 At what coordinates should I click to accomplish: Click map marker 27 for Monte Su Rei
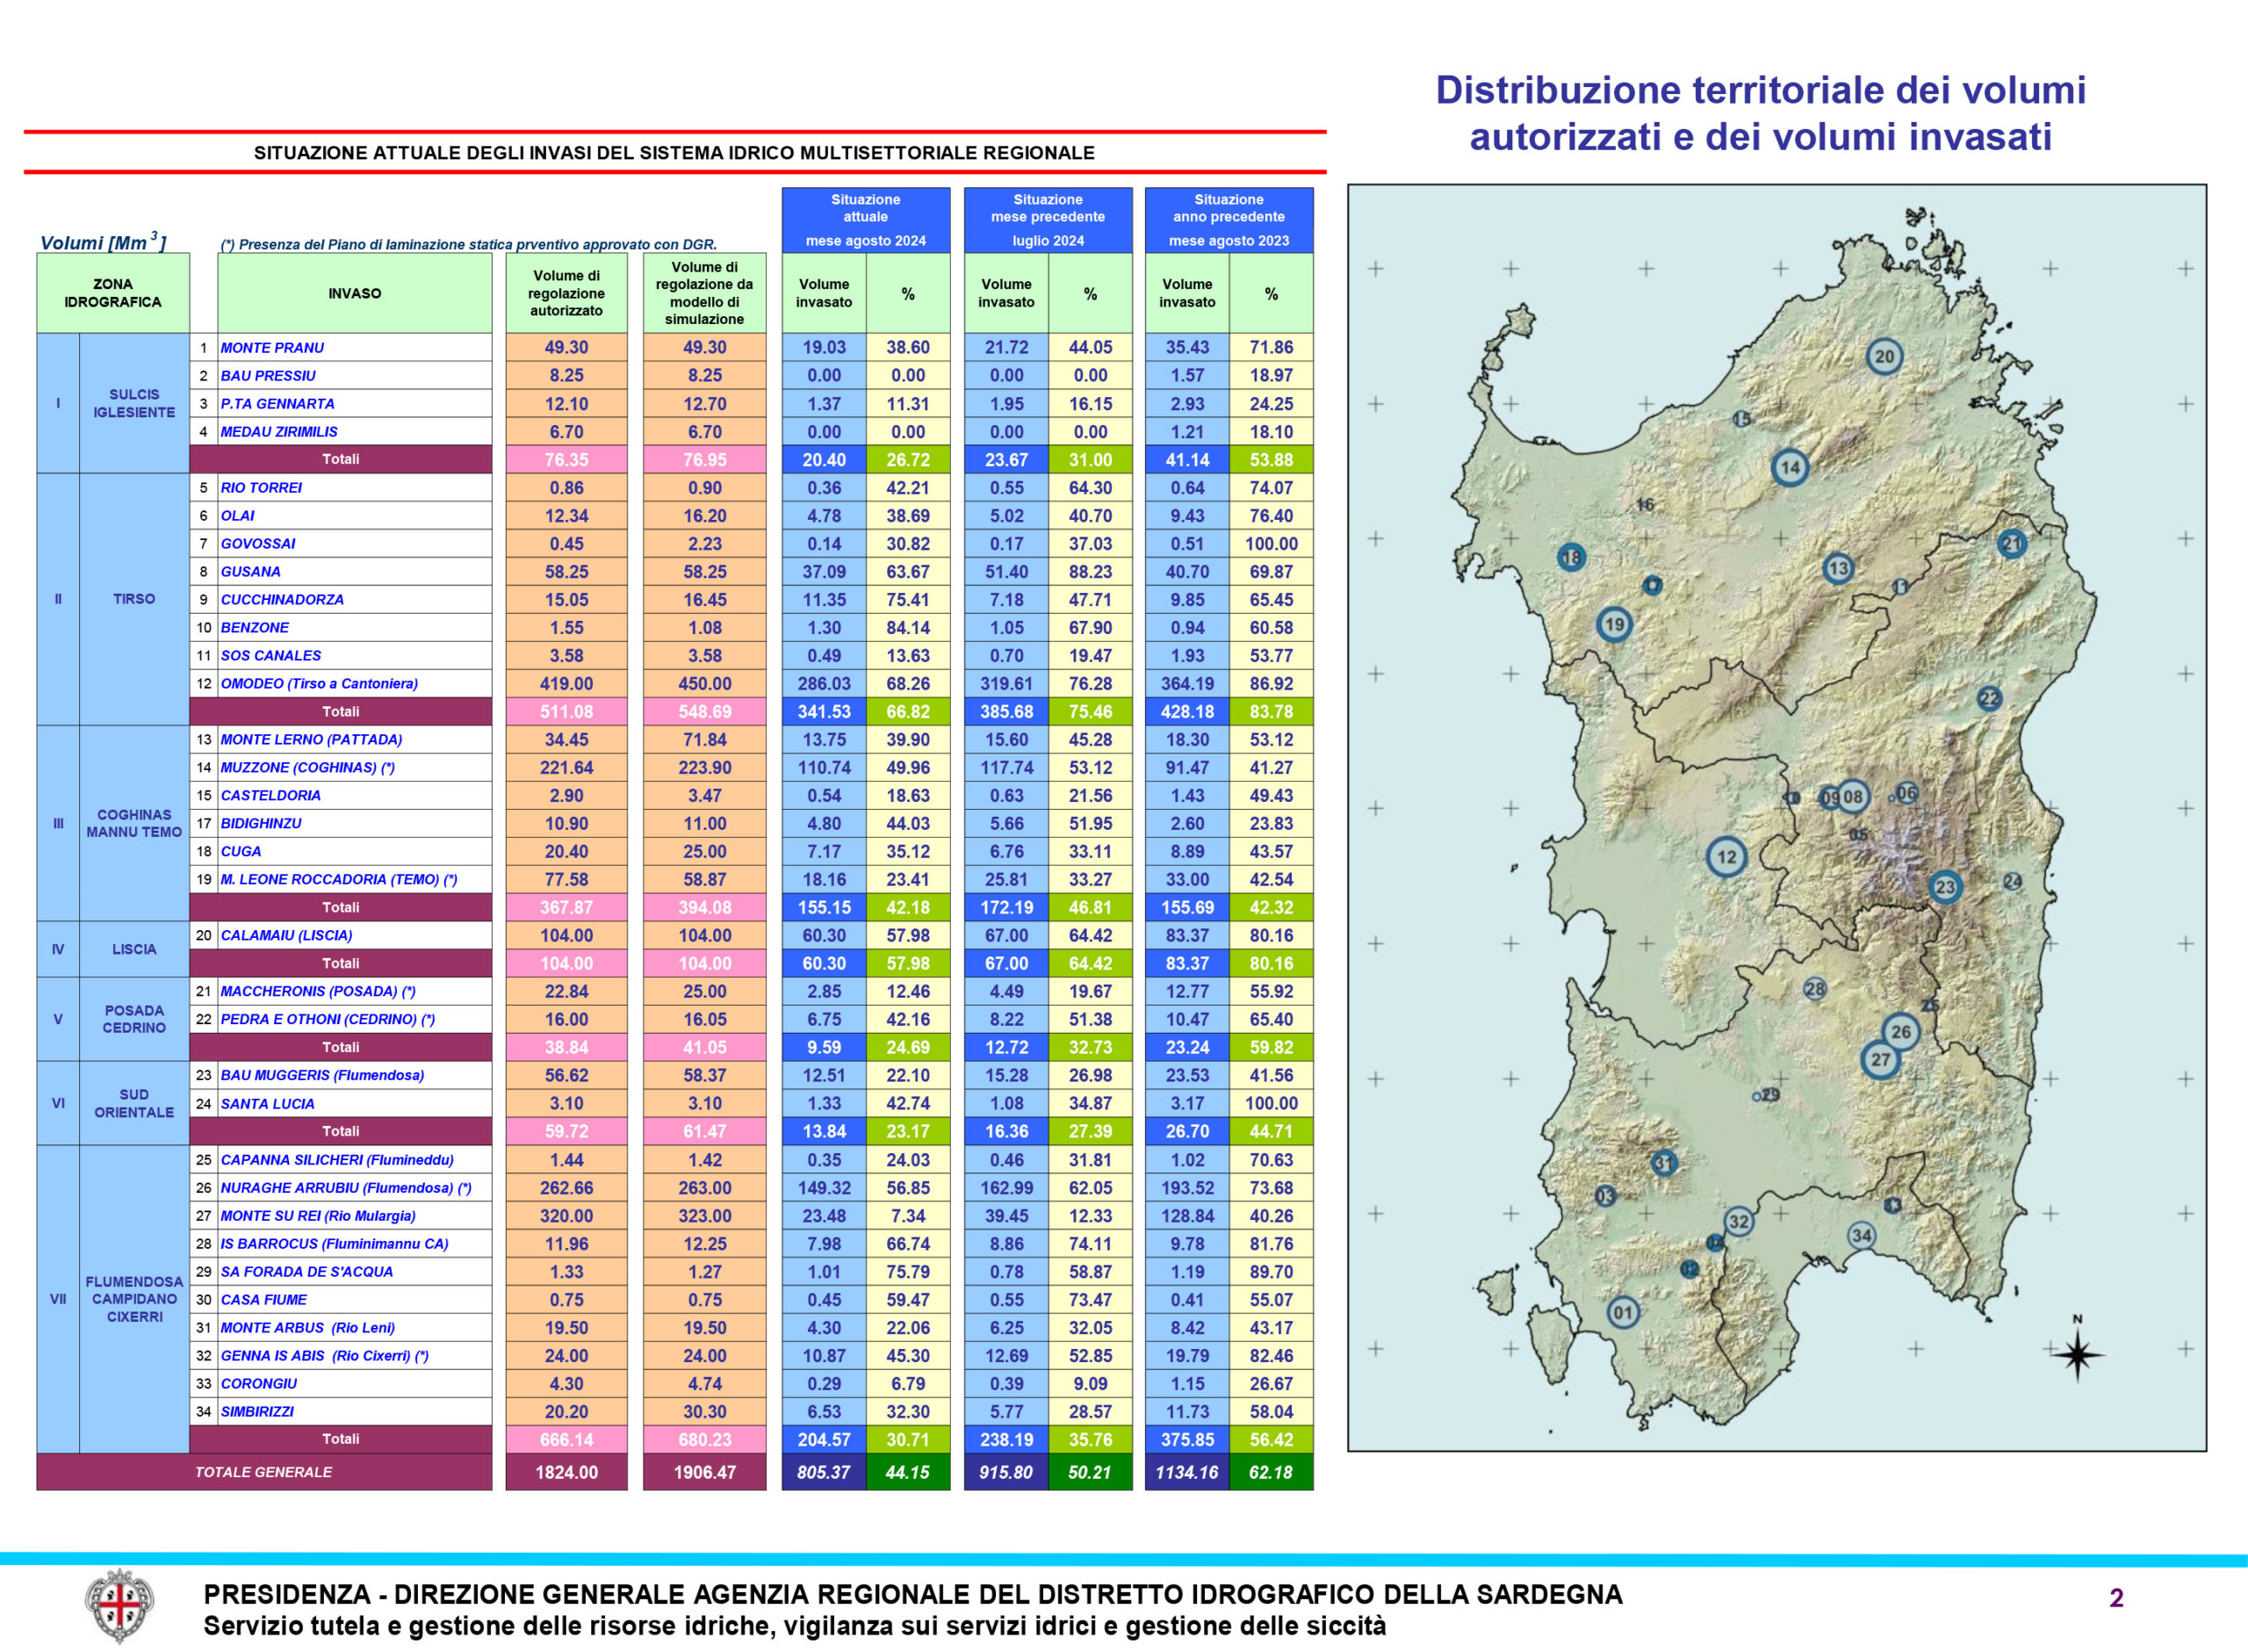pyautogui.click(x=1880, y=1060)
